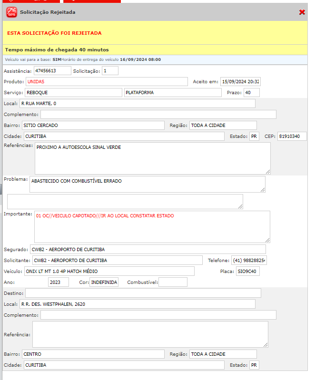Click the PLATAFORMA service field

point(173,93)
